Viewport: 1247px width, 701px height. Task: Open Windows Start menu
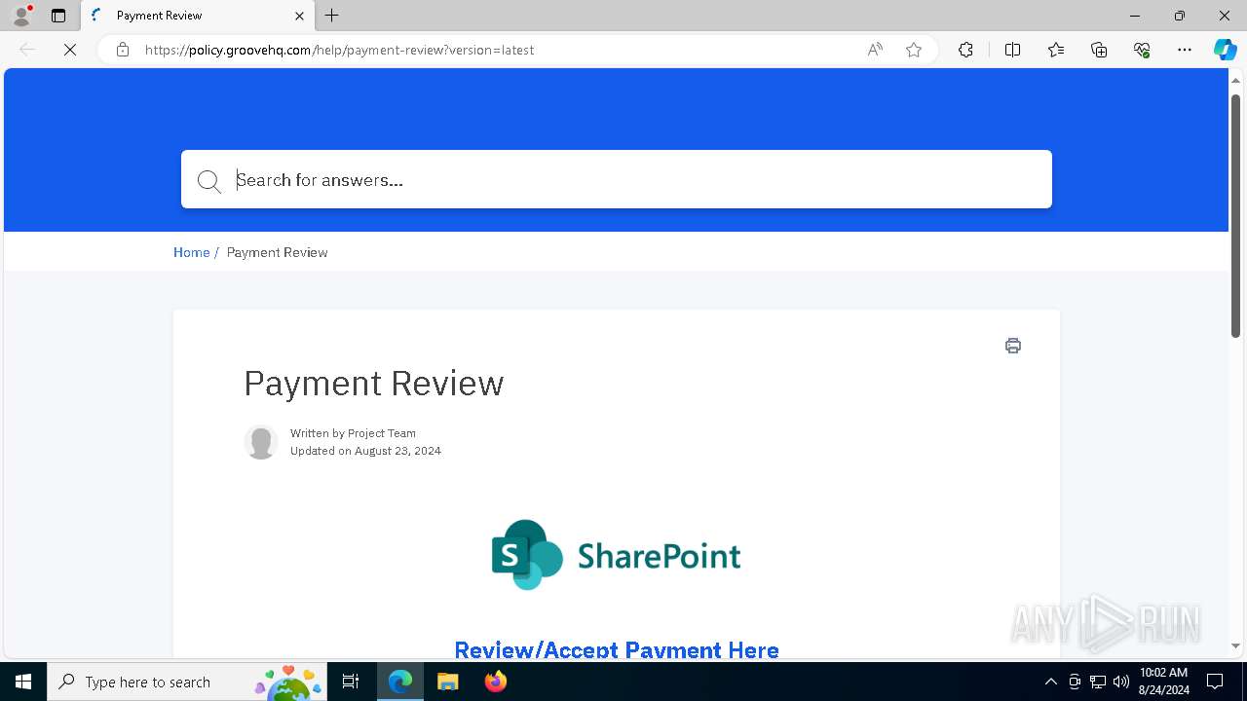(23, 682)
